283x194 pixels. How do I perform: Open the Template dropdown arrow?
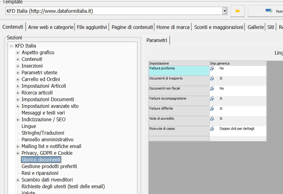pyautogui.click(x=225, y=11)
